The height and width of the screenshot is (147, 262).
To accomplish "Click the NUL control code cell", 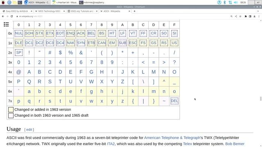I will coord(18,33).
